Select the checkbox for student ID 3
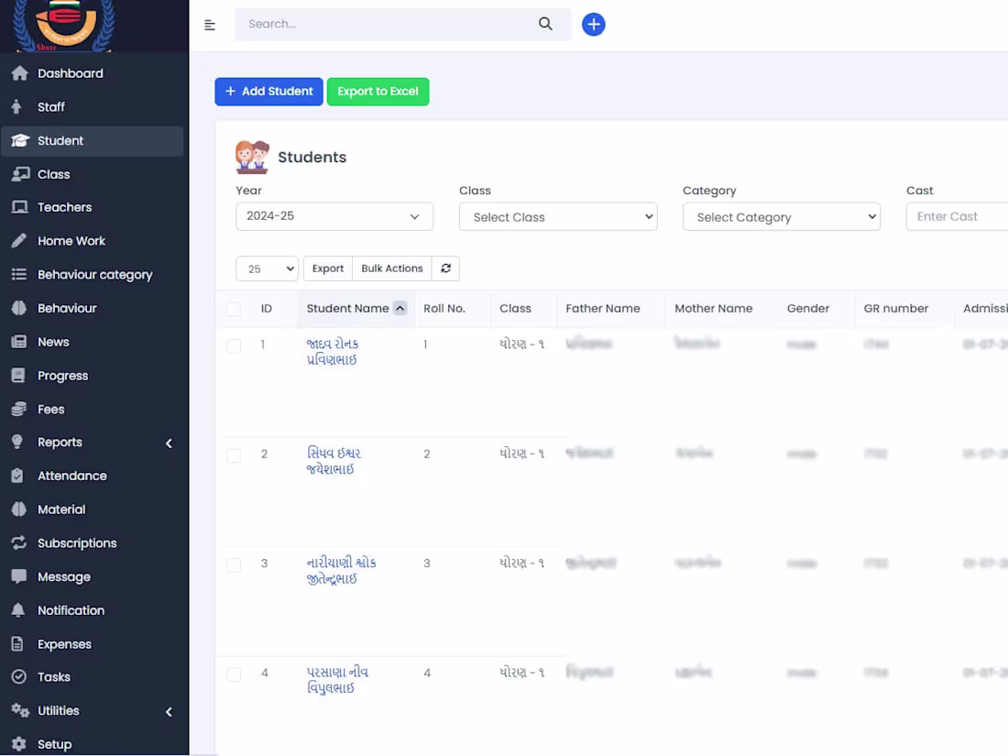 pyautogui.click(x=234, y=564)
